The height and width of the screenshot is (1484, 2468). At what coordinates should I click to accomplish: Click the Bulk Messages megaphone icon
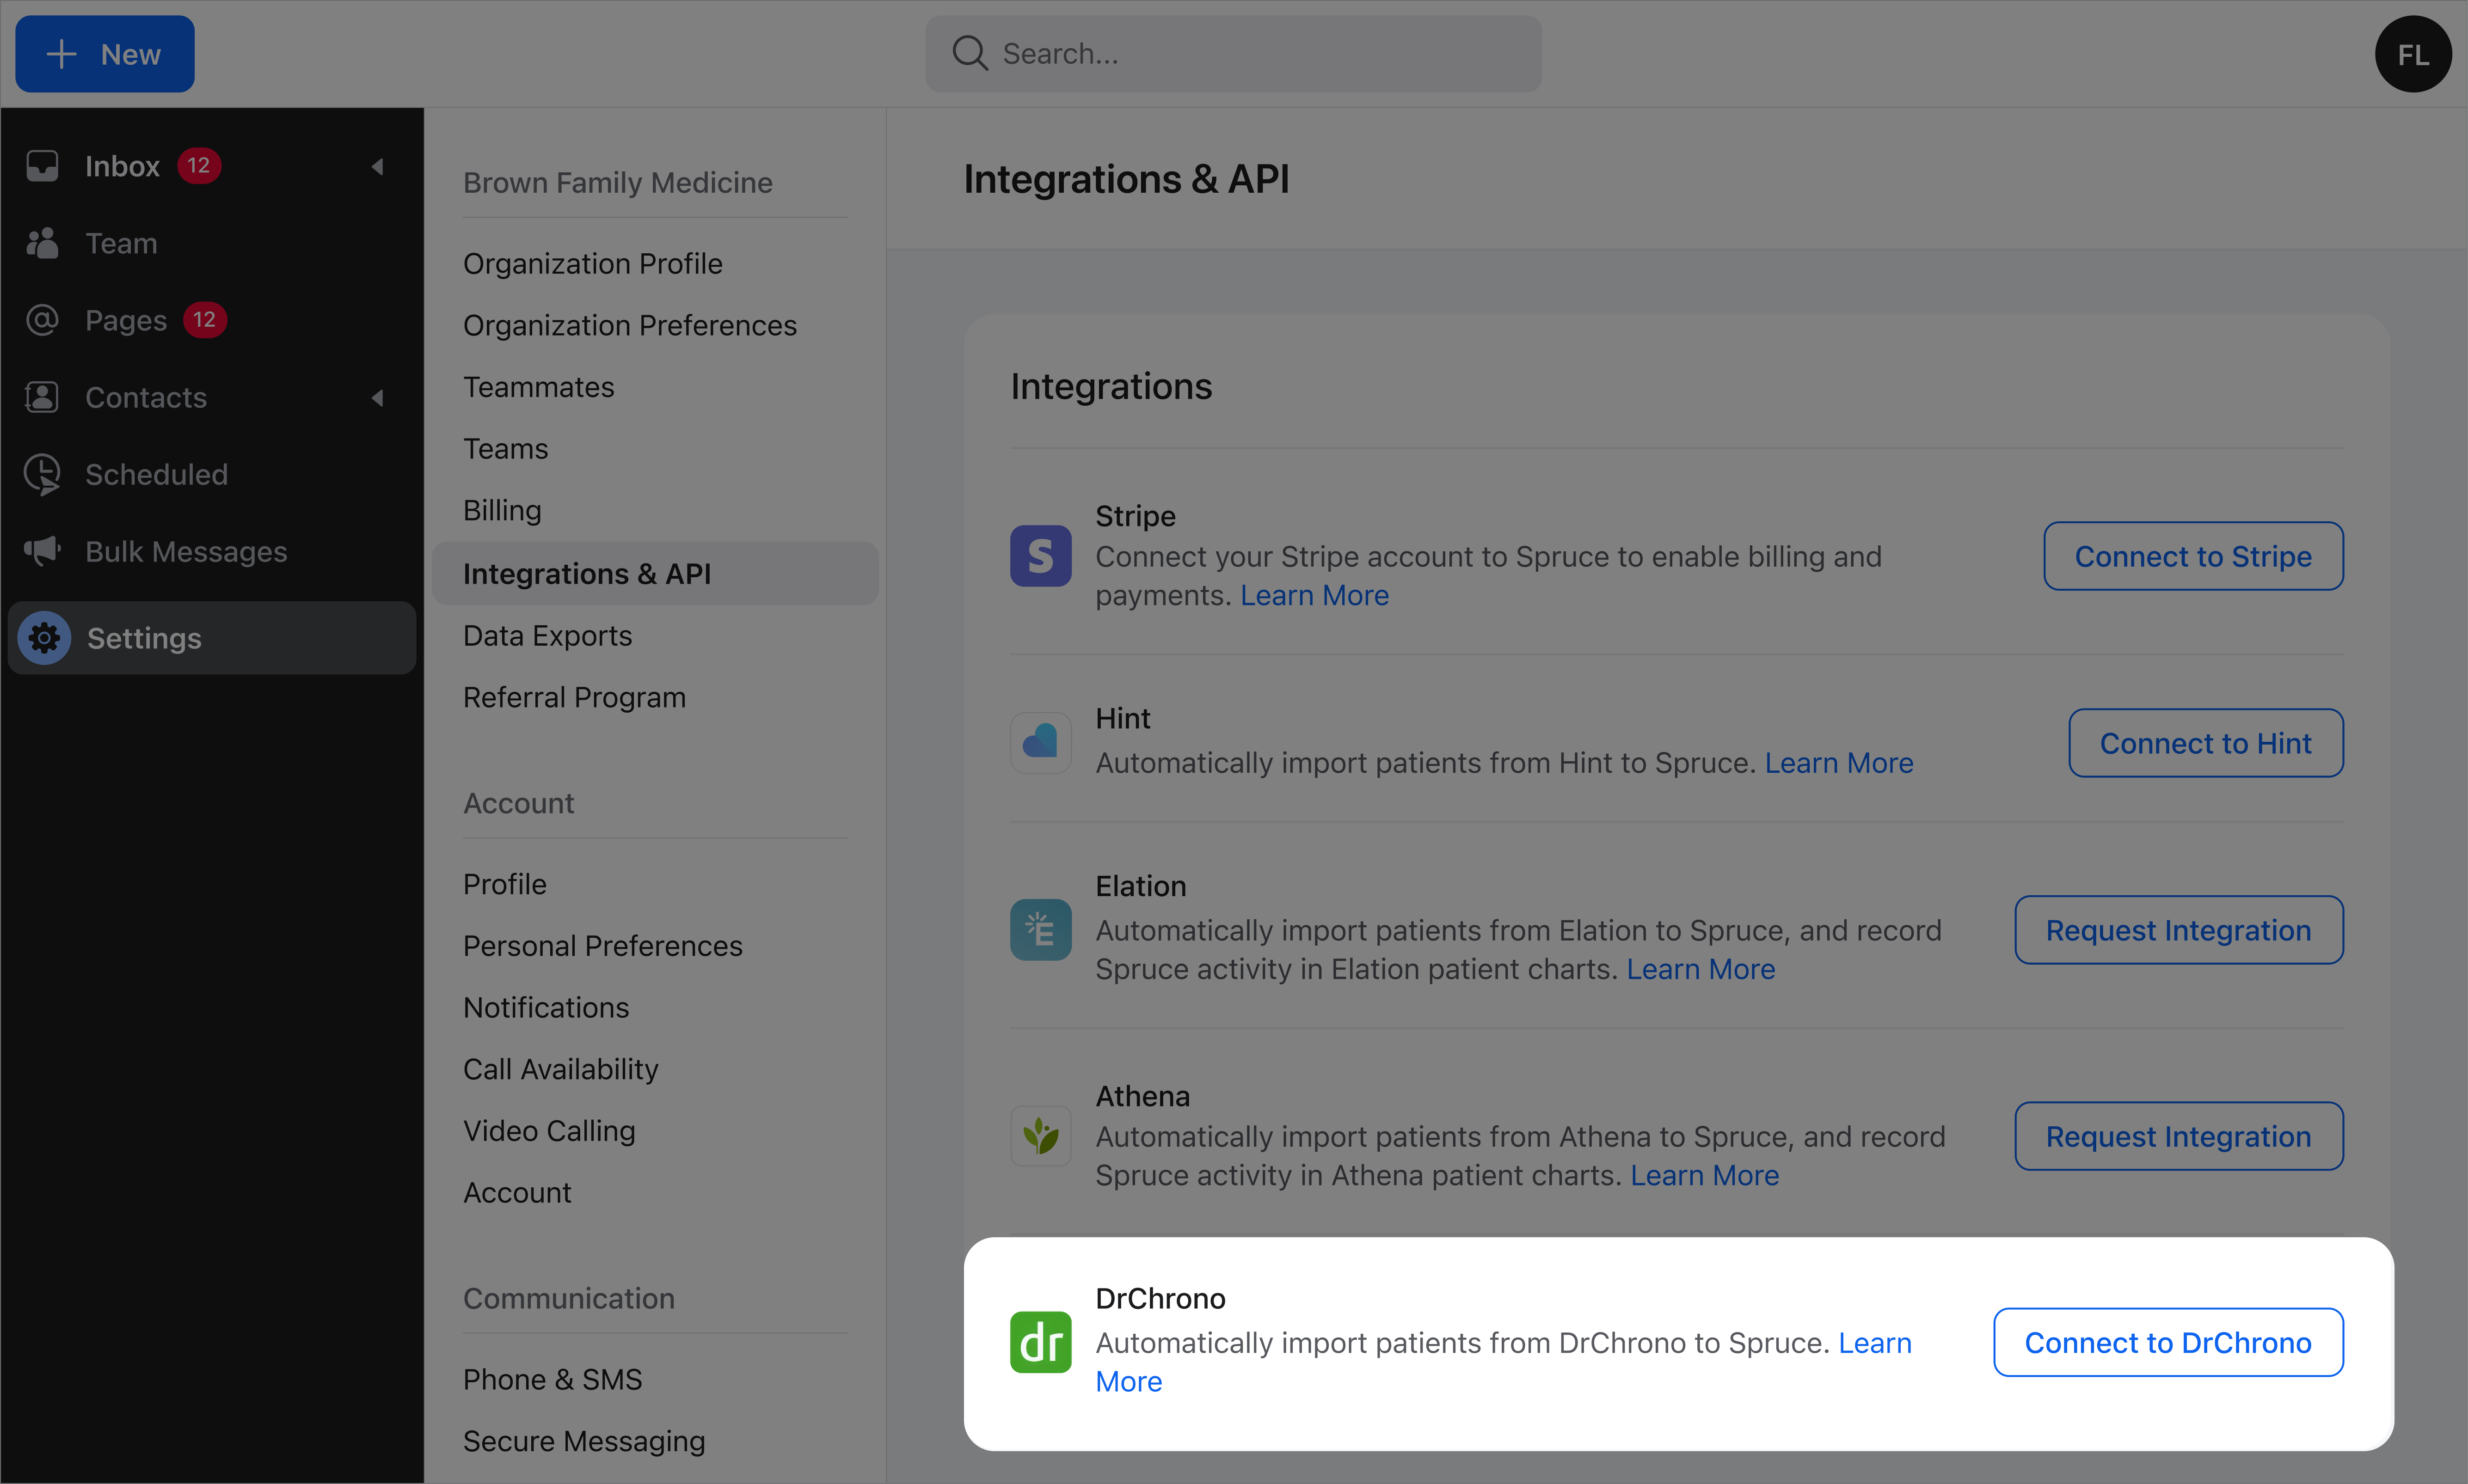(x=42, y=551)
